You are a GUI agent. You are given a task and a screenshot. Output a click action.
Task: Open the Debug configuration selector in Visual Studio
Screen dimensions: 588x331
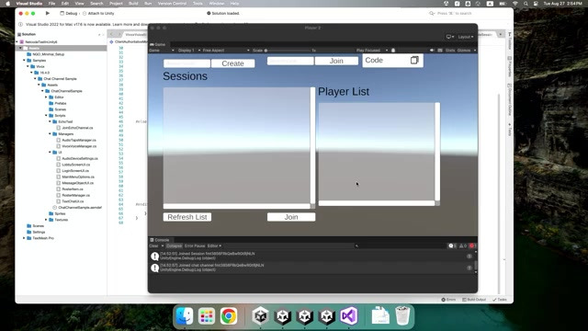coord(69,13)
